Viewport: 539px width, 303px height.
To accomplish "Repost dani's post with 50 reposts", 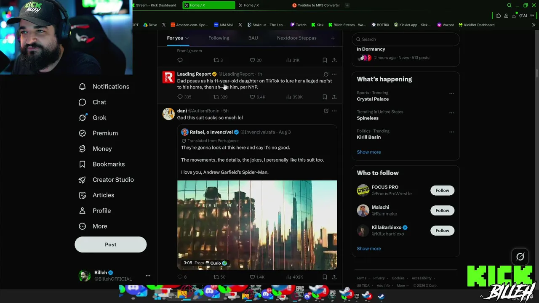I will pos(219,277).
